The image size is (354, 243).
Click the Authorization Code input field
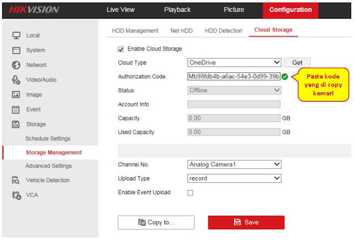234,77
